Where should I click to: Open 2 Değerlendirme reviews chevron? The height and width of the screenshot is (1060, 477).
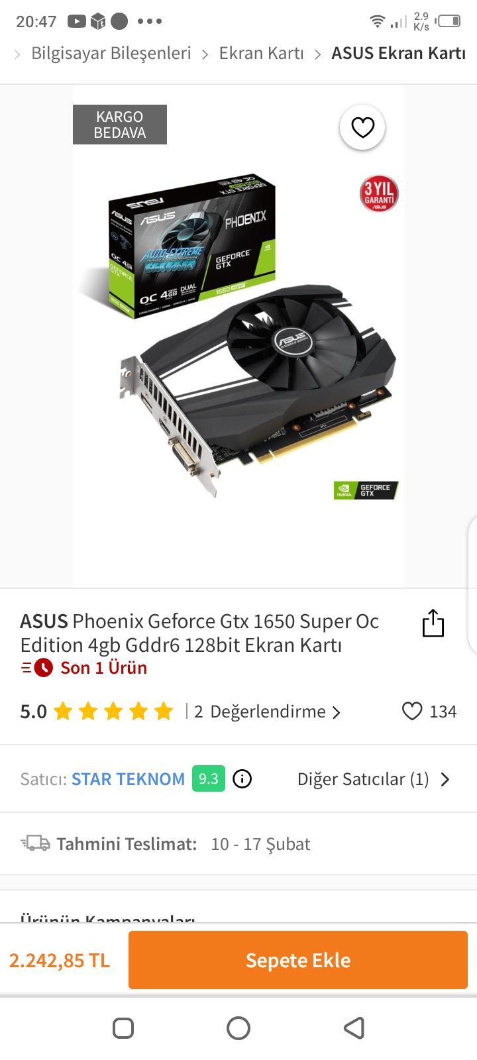pyautogui.click(x=336, y=713)
